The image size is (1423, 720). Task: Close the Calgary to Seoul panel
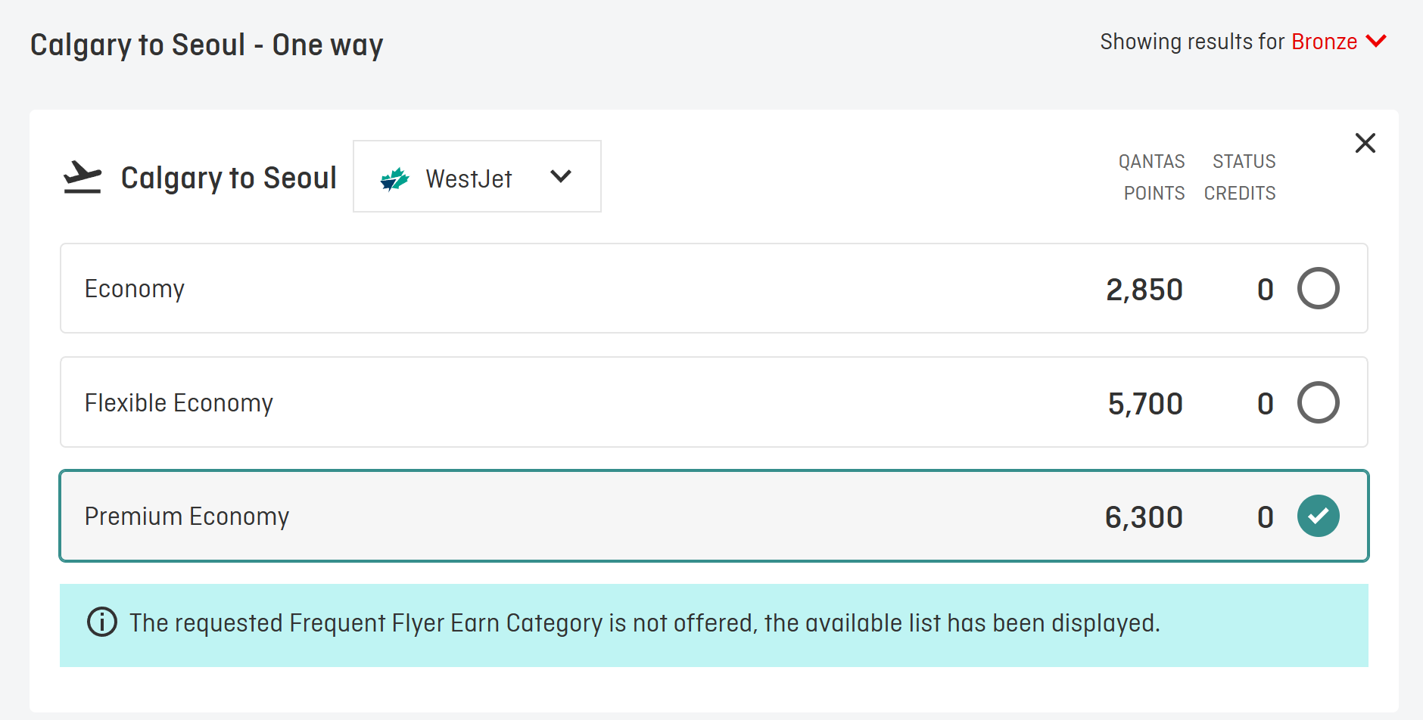pyautogui.click(x=1365, y=143)
